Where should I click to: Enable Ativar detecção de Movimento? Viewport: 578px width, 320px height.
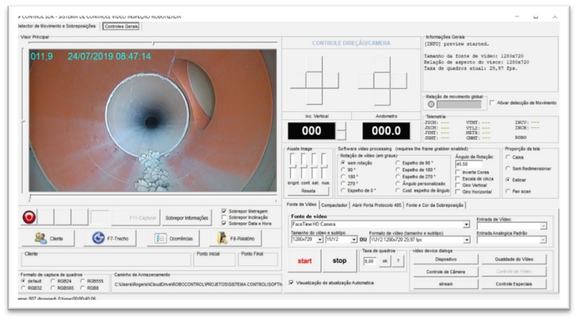click(492, 103)
